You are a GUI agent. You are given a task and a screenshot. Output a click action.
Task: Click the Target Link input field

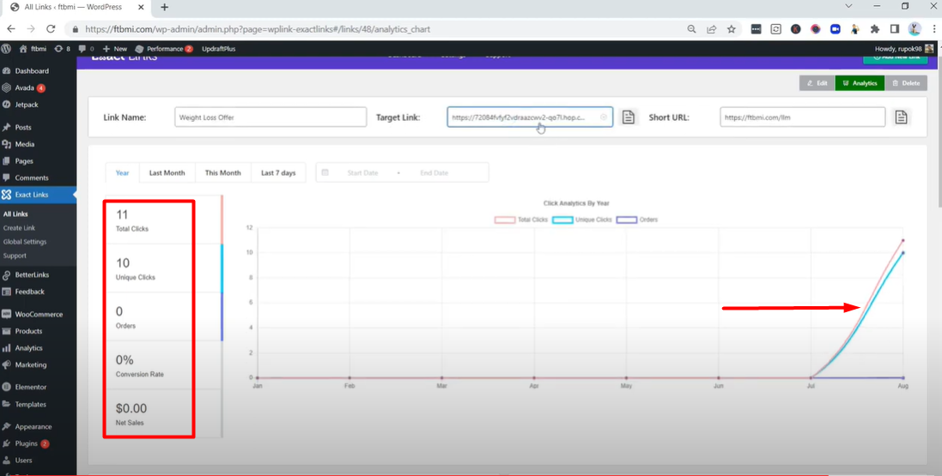pos(530,117)
